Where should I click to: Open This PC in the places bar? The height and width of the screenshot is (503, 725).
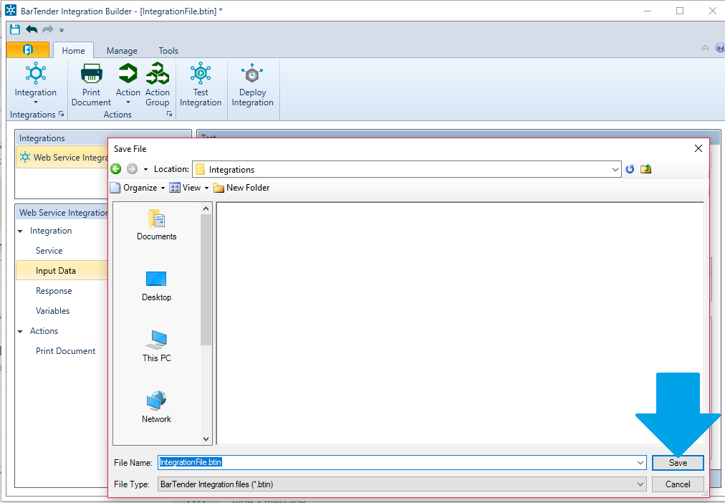(x=157, y=346)
